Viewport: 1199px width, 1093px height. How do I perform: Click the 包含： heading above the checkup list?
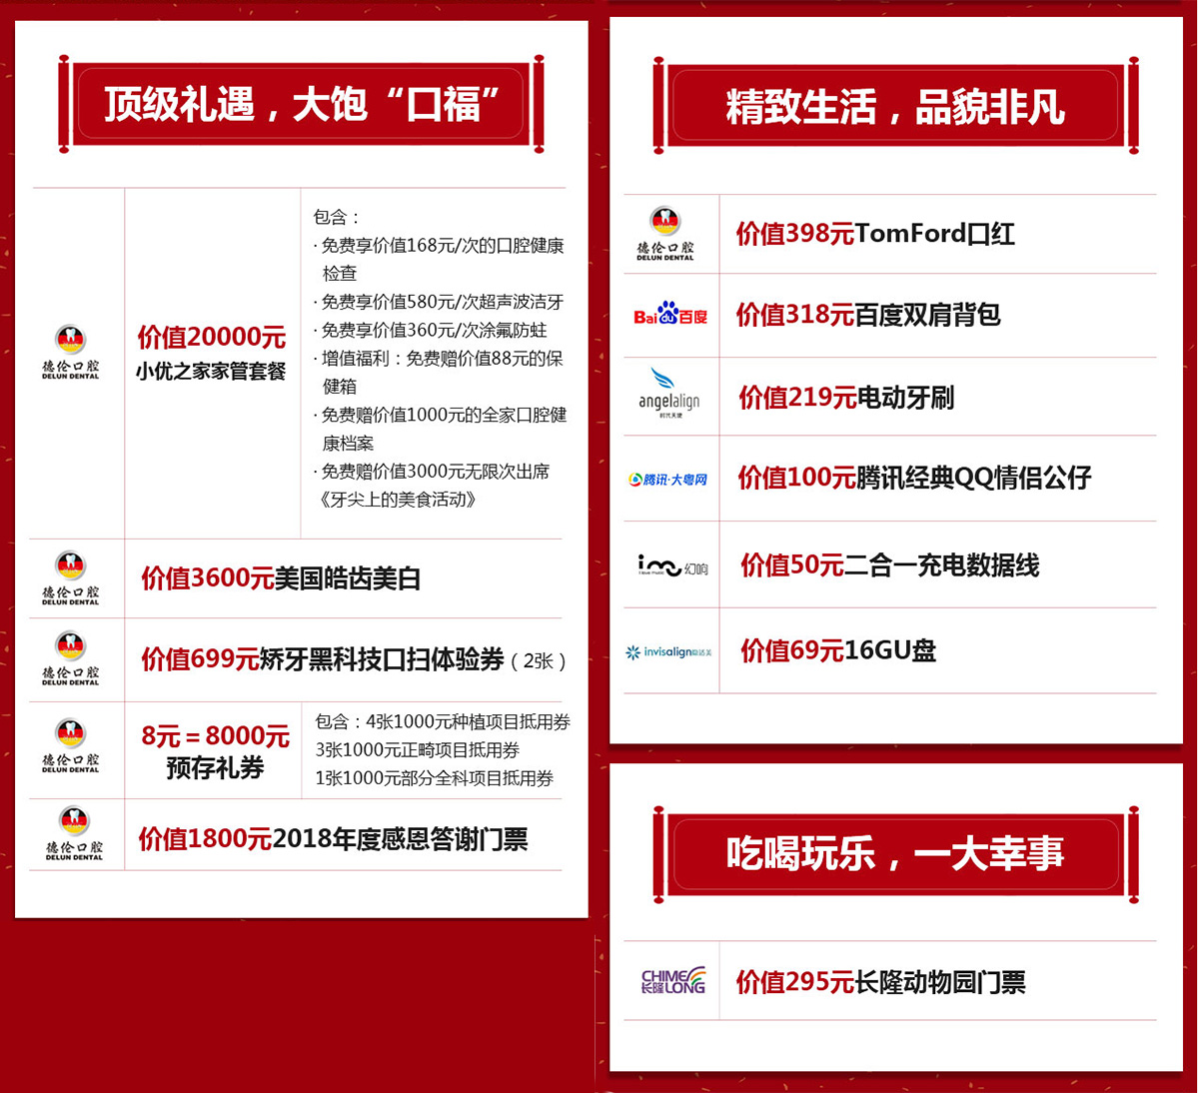(338, 217)
